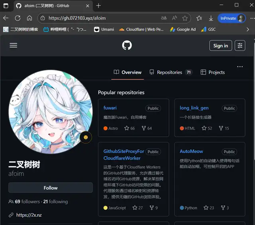Open browser Settings and more menu

tap(251, 18)
